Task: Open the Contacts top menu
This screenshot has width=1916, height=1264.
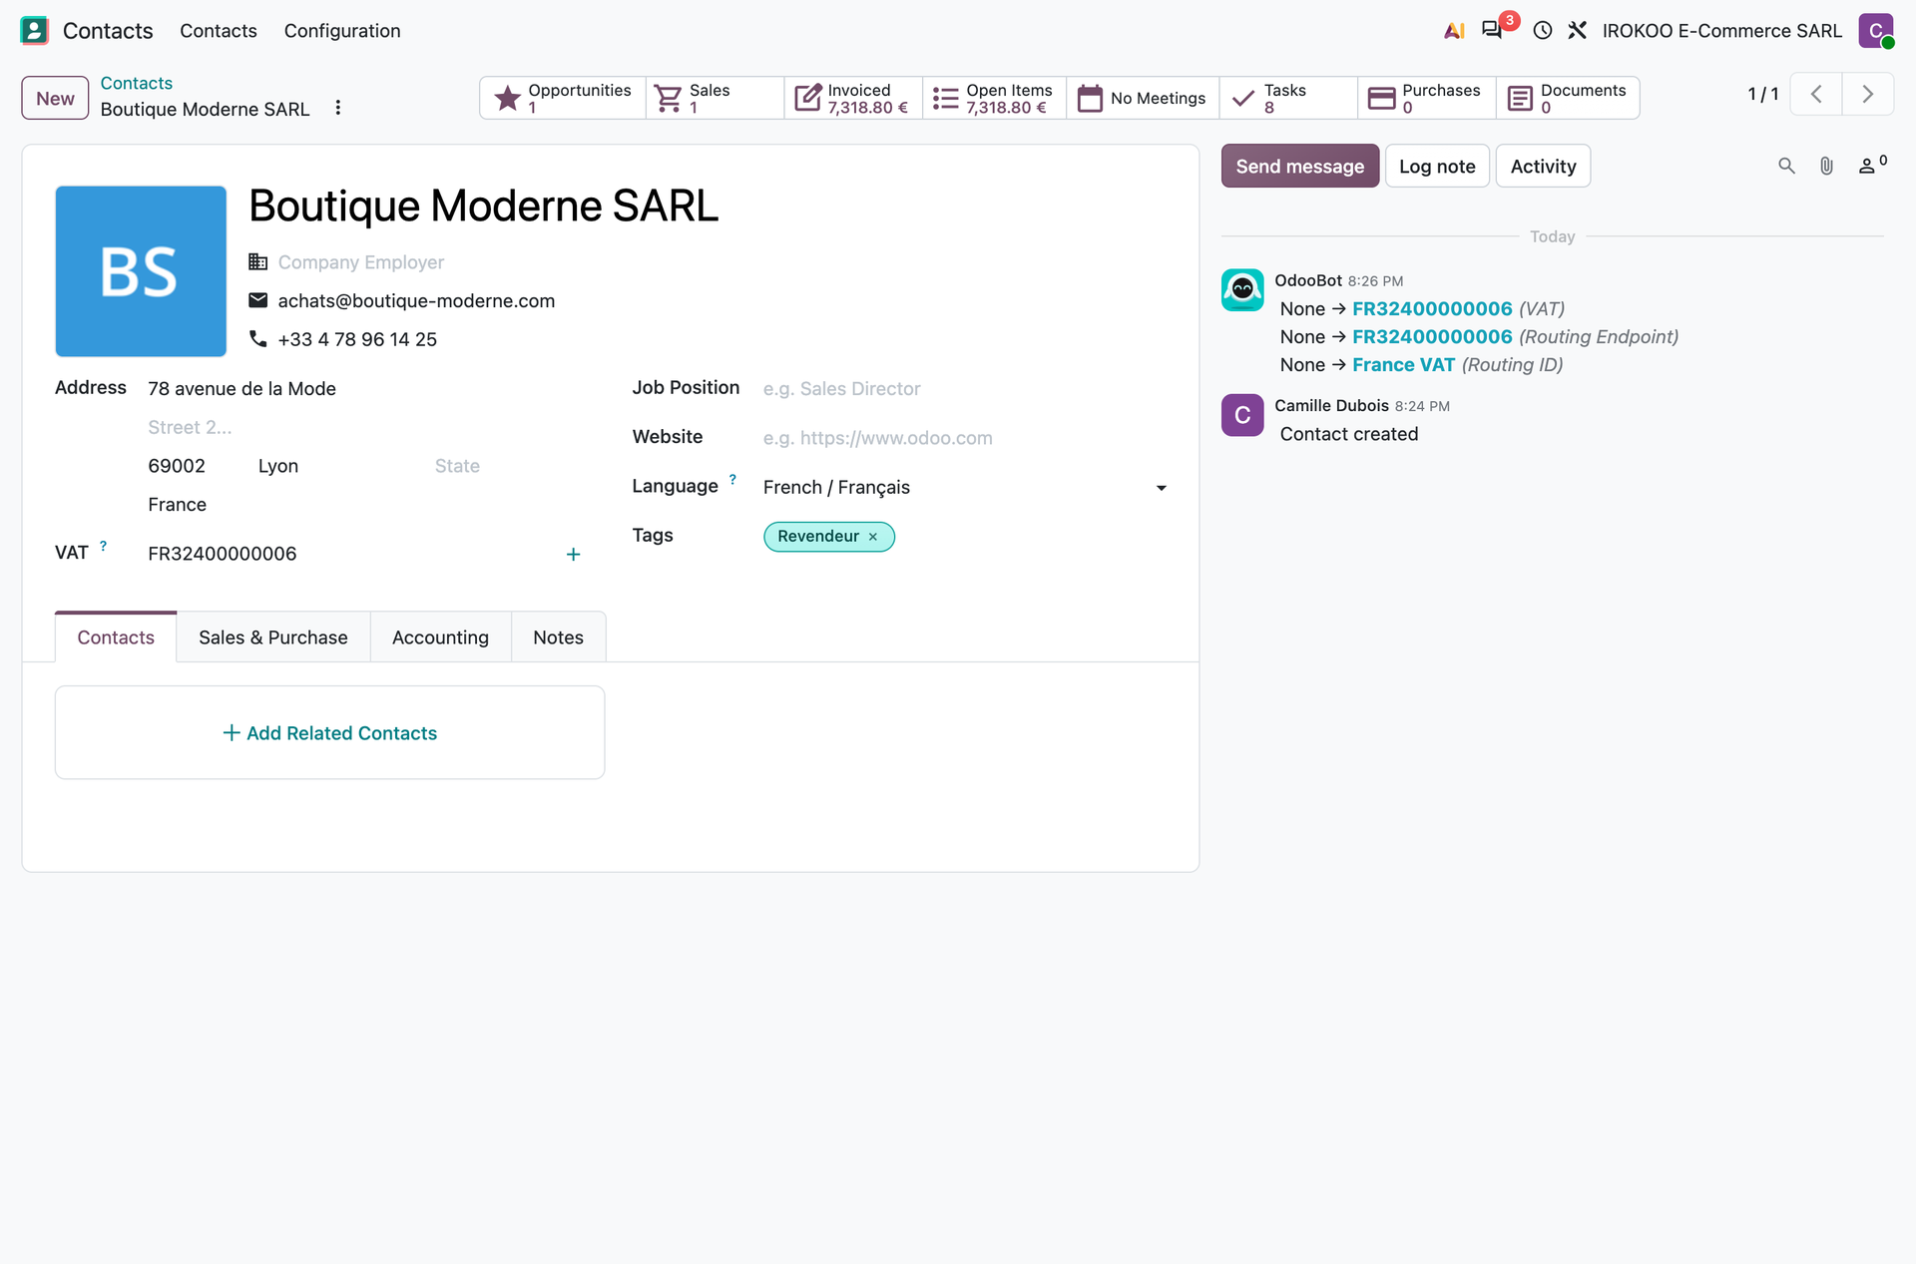Action: 219,31
